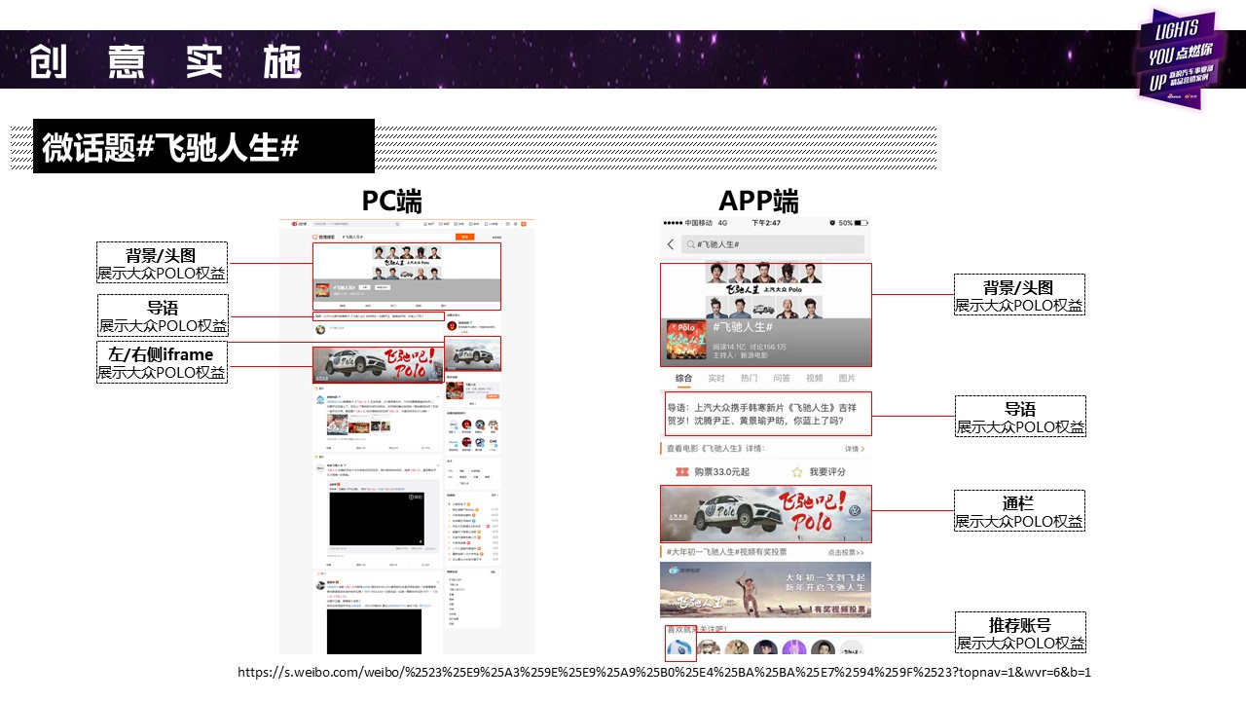The height and width of the screenshot is (701, 1246).
Task: Click the home icon in the PC top navigation
Action: tap(425, 225)
